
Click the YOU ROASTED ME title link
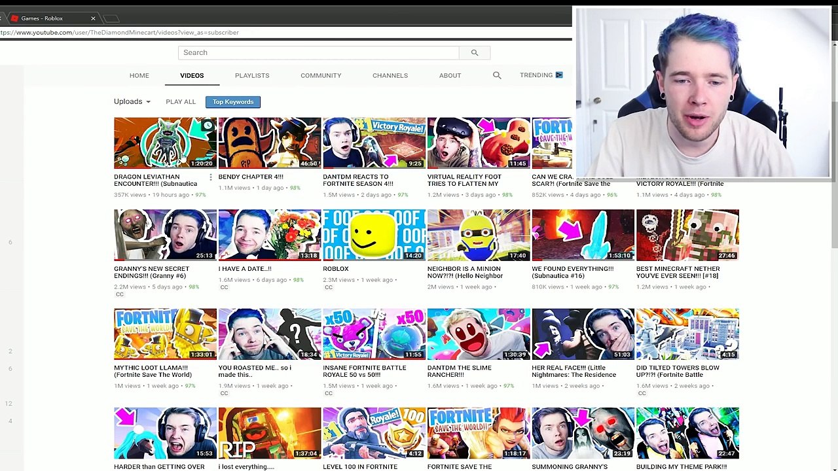(255, 372)
